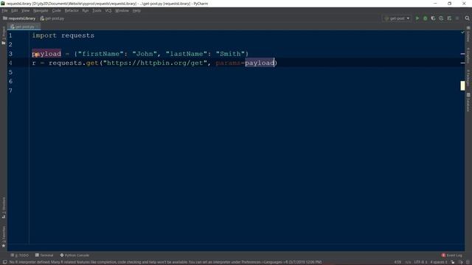This screenshot has width=472, height=265.
Task: Click line number 5 in the gutter
Action: click(x=10, y=72)
